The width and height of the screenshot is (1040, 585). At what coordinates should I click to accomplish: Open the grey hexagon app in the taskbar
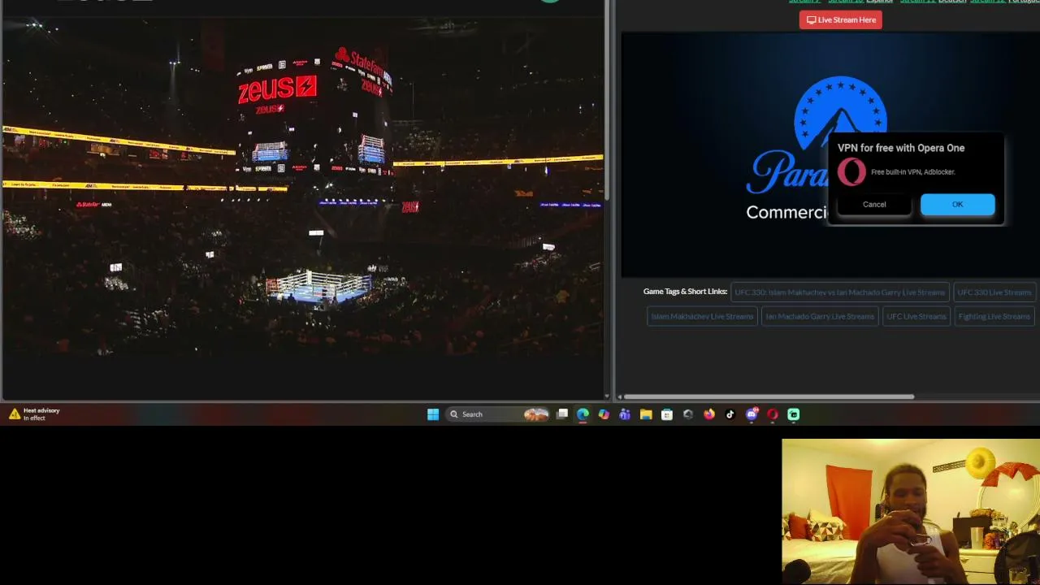[688, 414]
